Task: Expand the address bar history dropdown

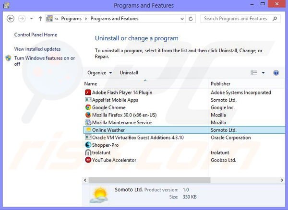Action: 182,19
